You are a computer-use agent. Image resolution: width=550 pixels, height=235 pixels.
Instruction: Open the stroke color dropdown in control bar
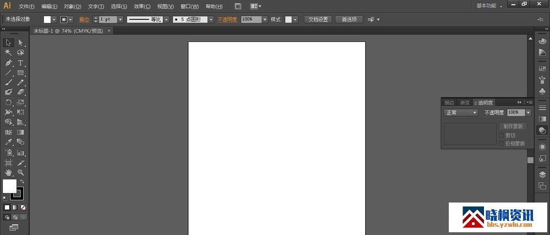pos(70,20)
